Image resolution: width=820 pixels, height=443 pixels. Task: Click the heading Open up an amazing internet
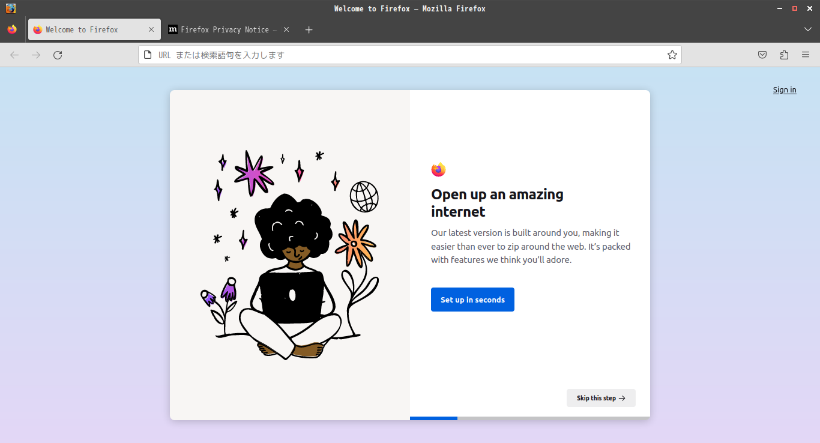497,203
